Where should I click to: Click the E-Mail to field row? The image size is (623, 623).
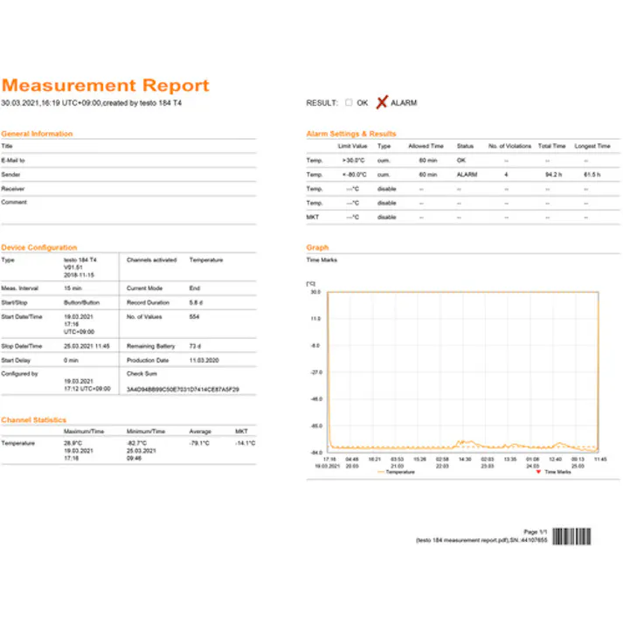click(x=128, y=161)
